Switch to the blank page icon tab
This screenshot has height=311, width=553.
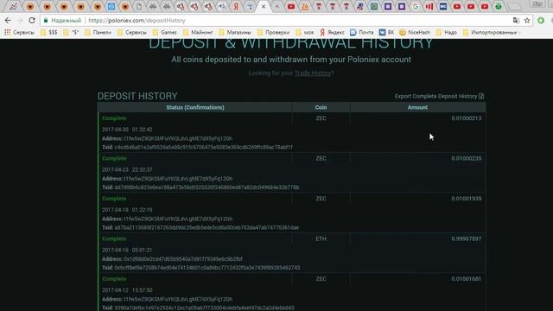(139, 6)
